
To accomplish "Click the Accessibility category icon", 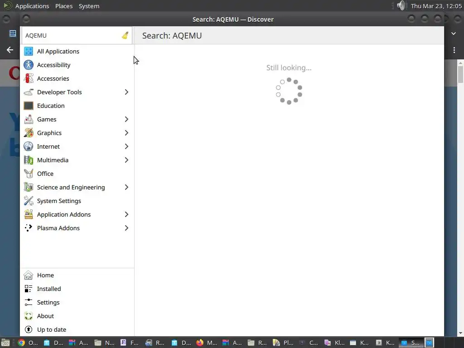I will click(29, 65).
